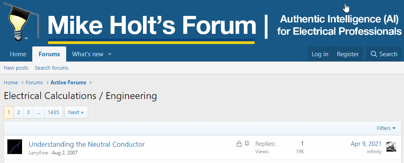The height and width of the screenshot is (163, 404).
Task: Expand the ellipsis page jump
Action: pyautogui.click(x=39, y=112)
